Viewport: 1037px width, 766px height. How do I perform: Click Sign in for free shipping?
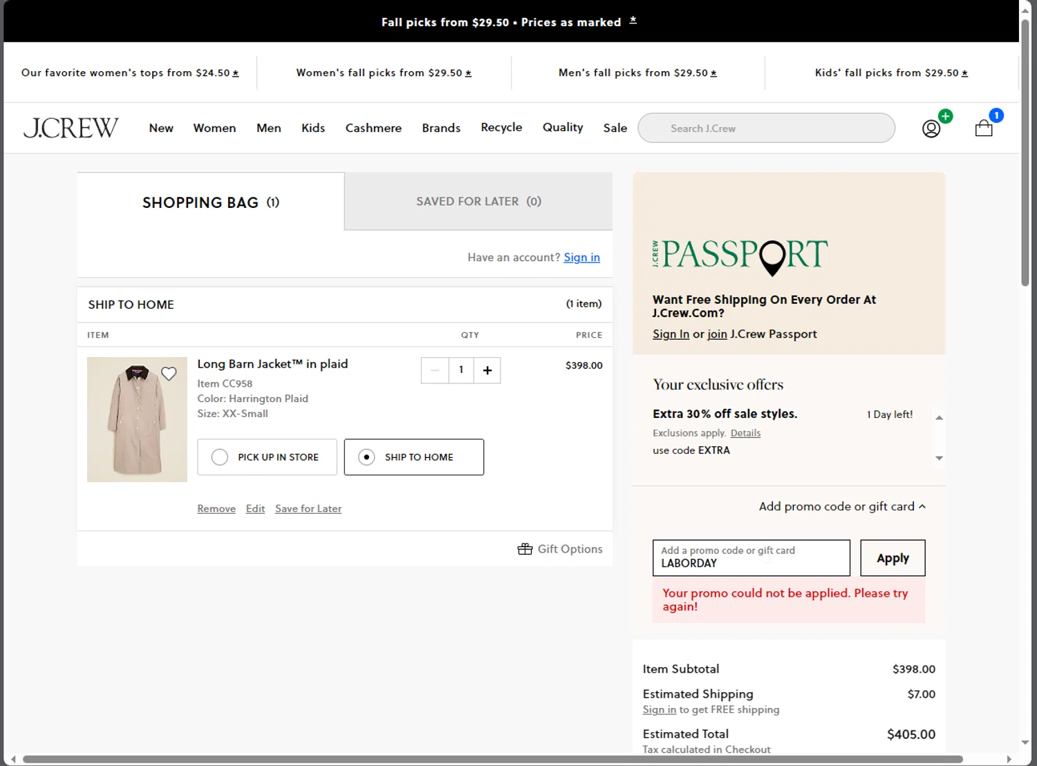point(660,709)
